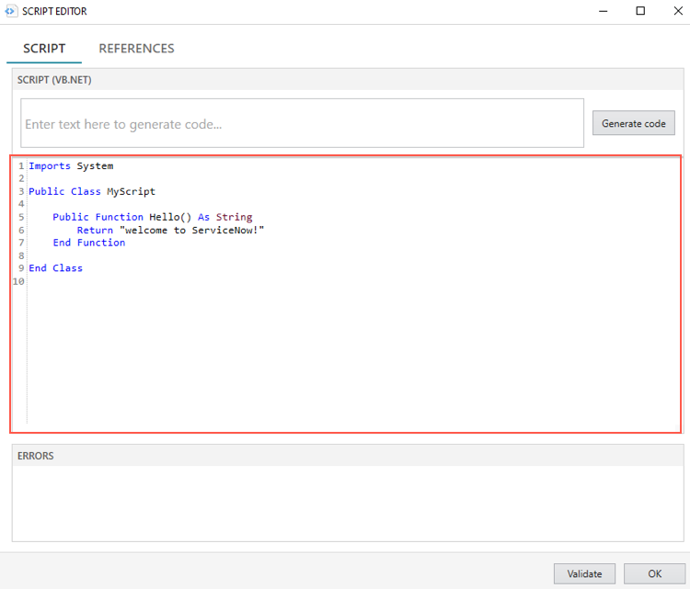Minimize the Script Editor window

[604, 11]
